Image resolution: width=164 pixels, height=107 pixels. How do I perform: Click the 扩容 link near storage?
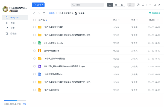[x=24, y=104]
